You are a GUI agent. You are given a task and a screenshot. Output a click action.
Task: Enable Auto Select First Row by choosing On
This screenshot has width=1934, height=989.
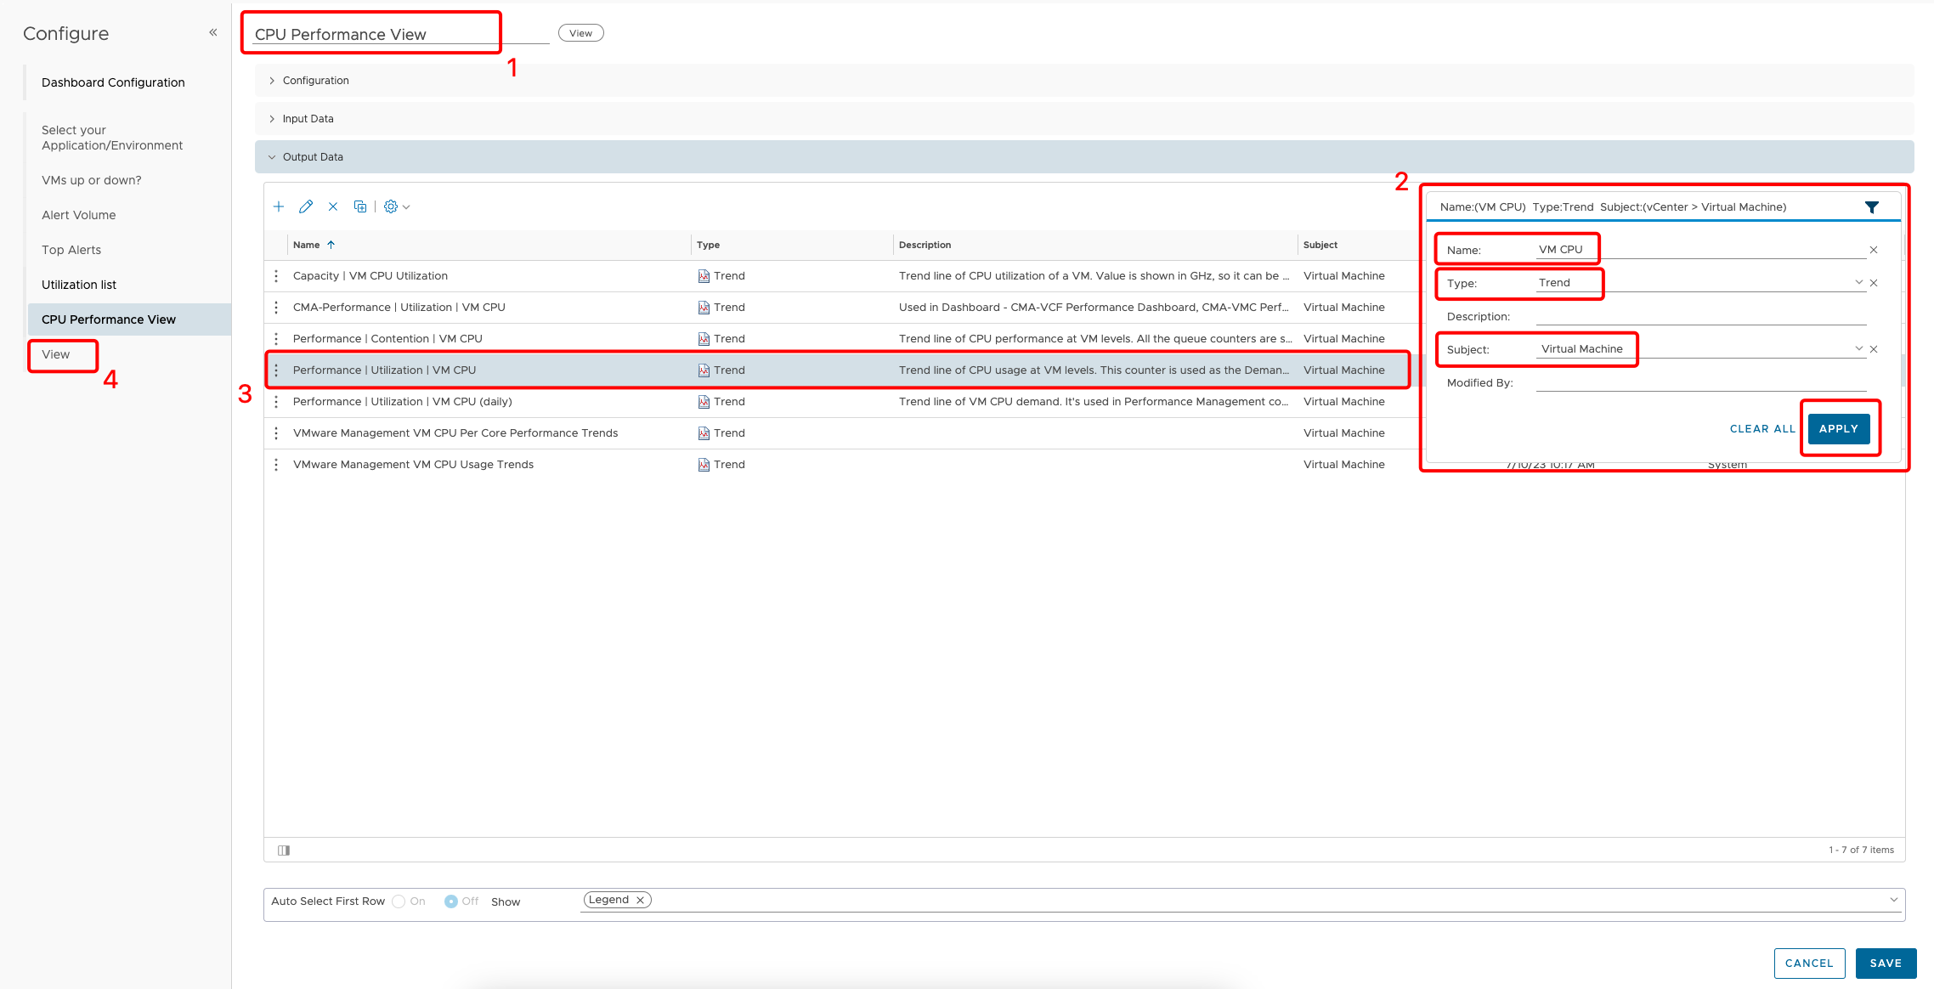[x=399, y=901]
